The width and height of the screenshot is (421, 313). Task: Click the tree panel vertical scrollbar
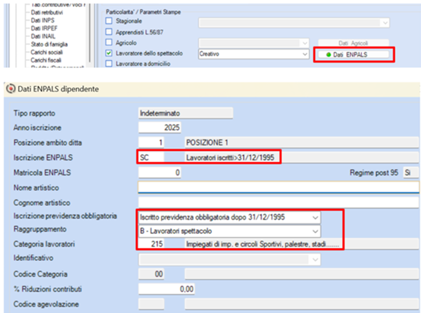[90, 34]
